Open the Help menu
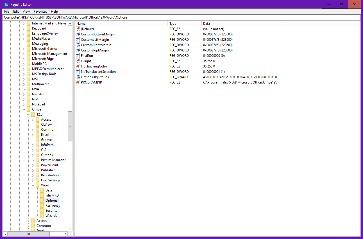Screen dimensions: 363x239 pos(54,12)
